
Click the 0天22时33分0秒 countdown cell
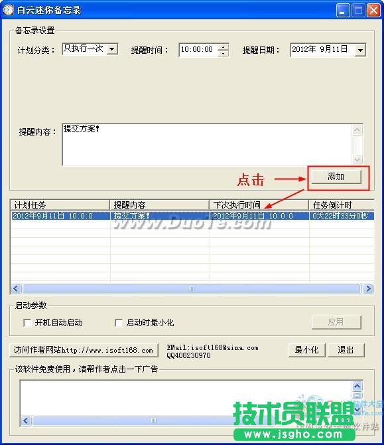click(x=342, y=216)
